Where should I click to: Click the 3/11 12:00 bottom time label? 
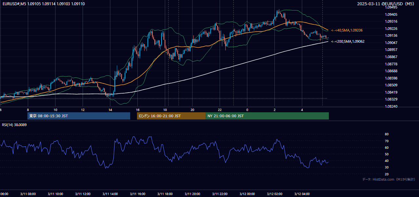pos(83,194)
